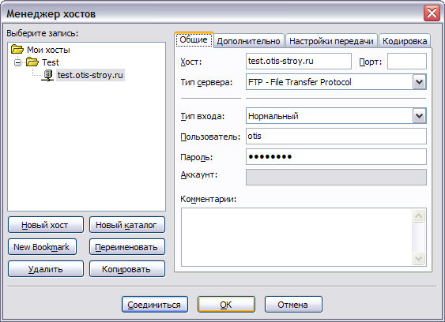The width and height of the screenshot is (445, 322).
Task: Click the New Bookmark button
Action: [42, 247]
